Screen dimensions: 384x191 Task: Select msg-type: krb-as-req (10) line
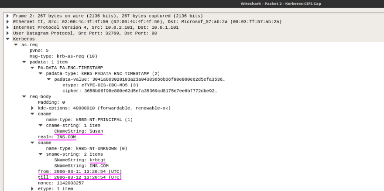(63, 56)
